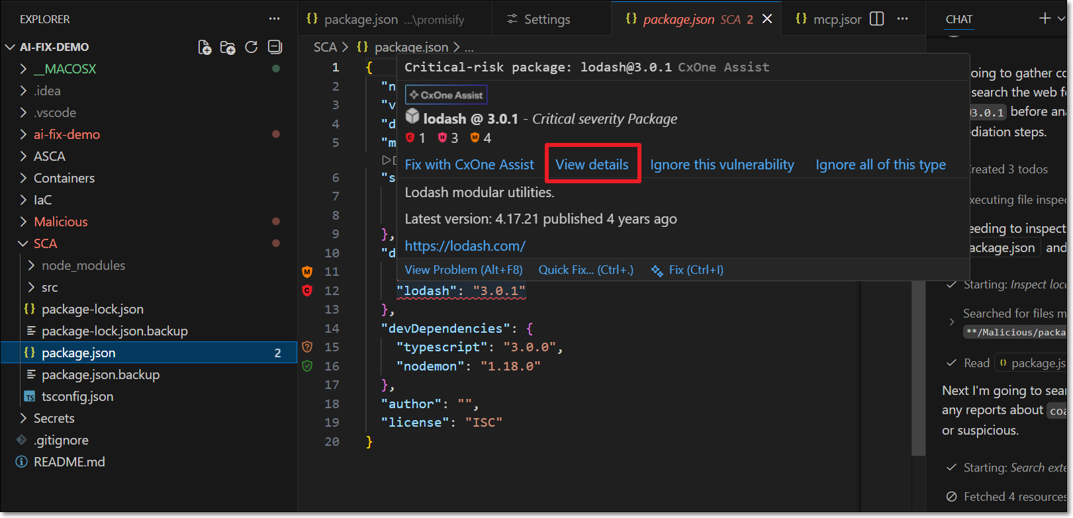Screen dimensions: 1073x518
Task: Click Fix with CxOne Assist link
Action: (x=469, y=165)
